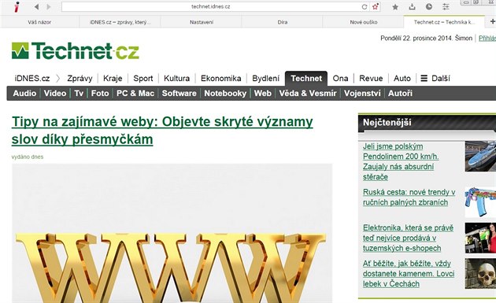Click the red star bookmark-this-page icon
496x303 pixels.
point(376,6)
